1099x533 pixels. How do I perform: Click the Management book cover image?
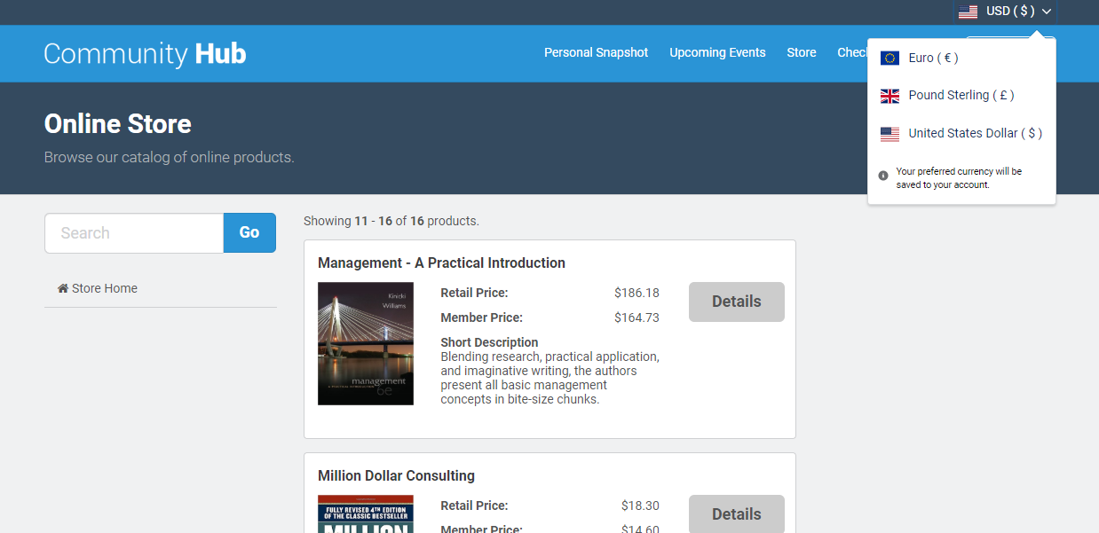tap(366, 343)
